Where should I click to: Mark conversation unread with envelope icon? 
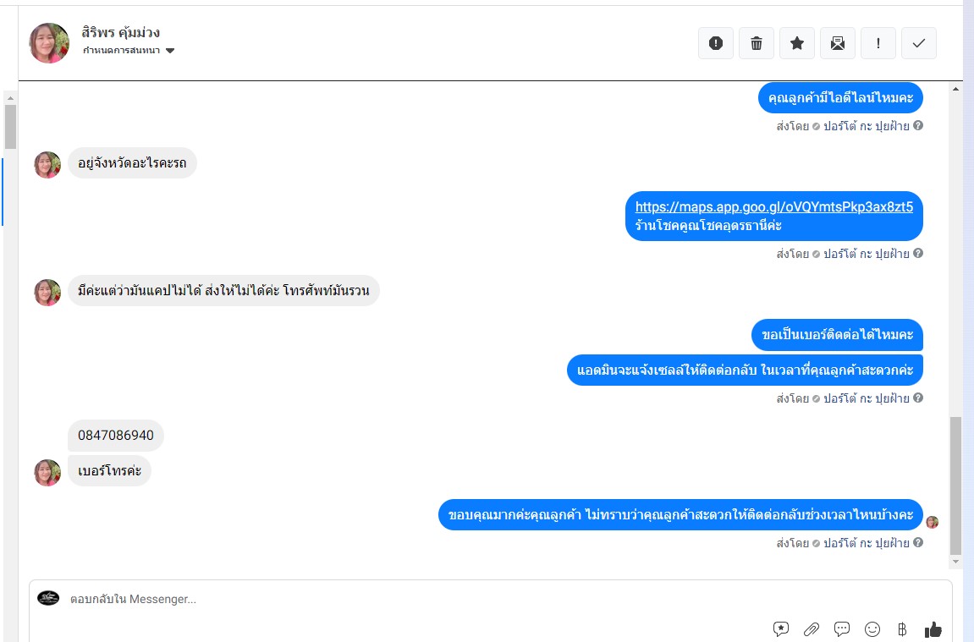838,43
